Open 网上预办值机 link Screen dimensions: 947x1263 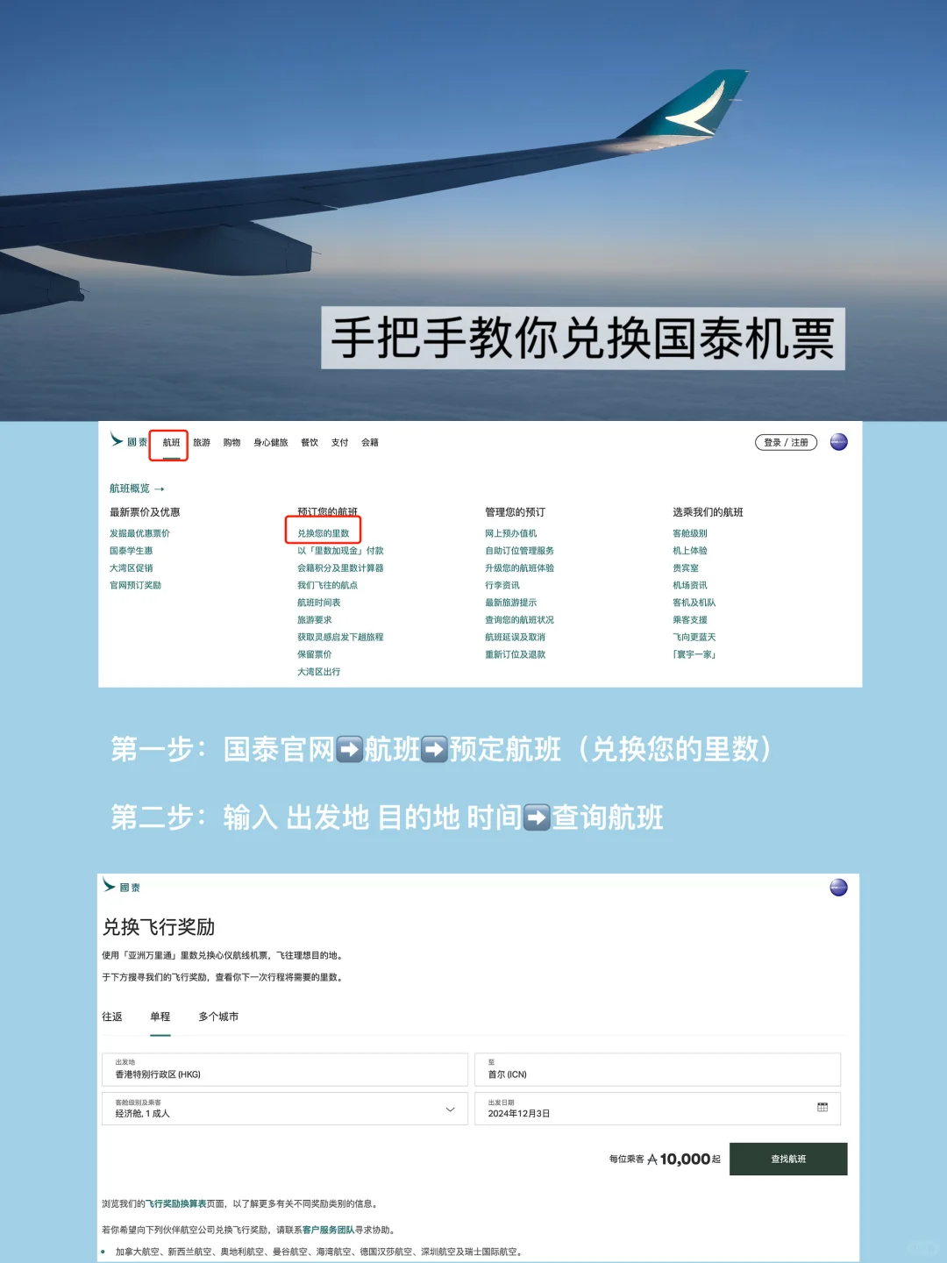point(511,533)
